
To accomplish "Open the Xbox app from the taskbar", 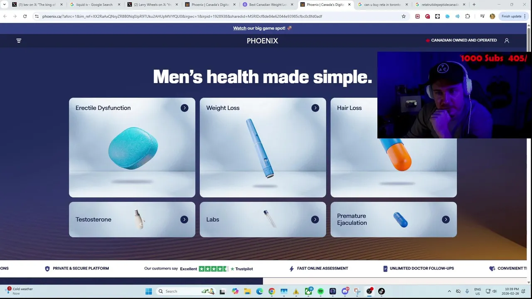I will pyautogui.click(x=308, y=291).
